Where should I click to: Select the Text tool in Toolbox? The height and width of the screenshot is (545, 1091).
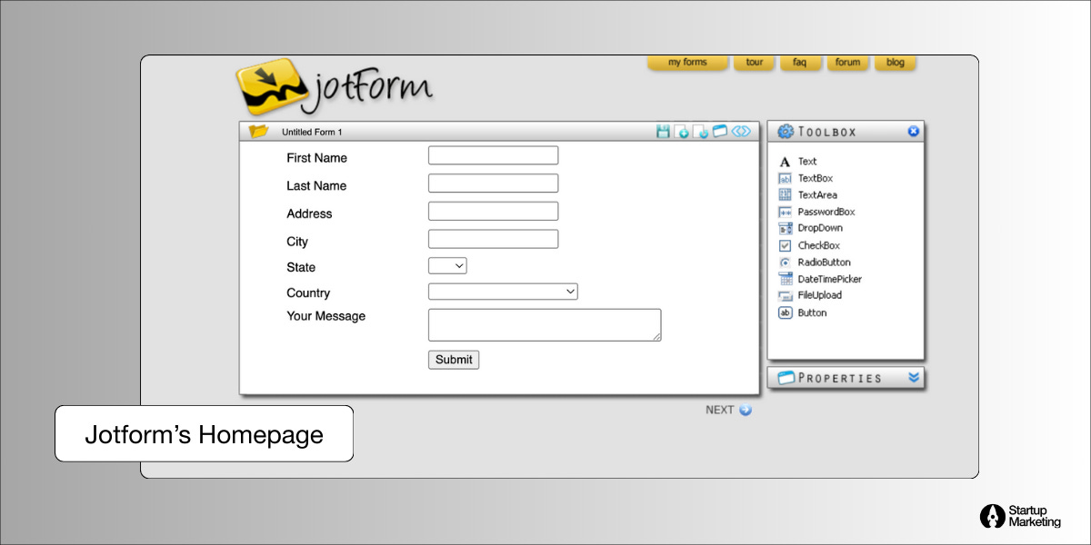[x=798, y=162]
